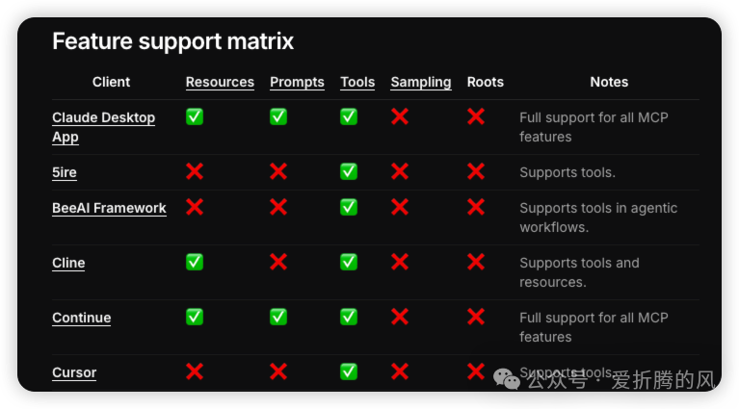Click Claude Desktop App Sampling red cross
The image size is (739, 409).
point(400,116)
